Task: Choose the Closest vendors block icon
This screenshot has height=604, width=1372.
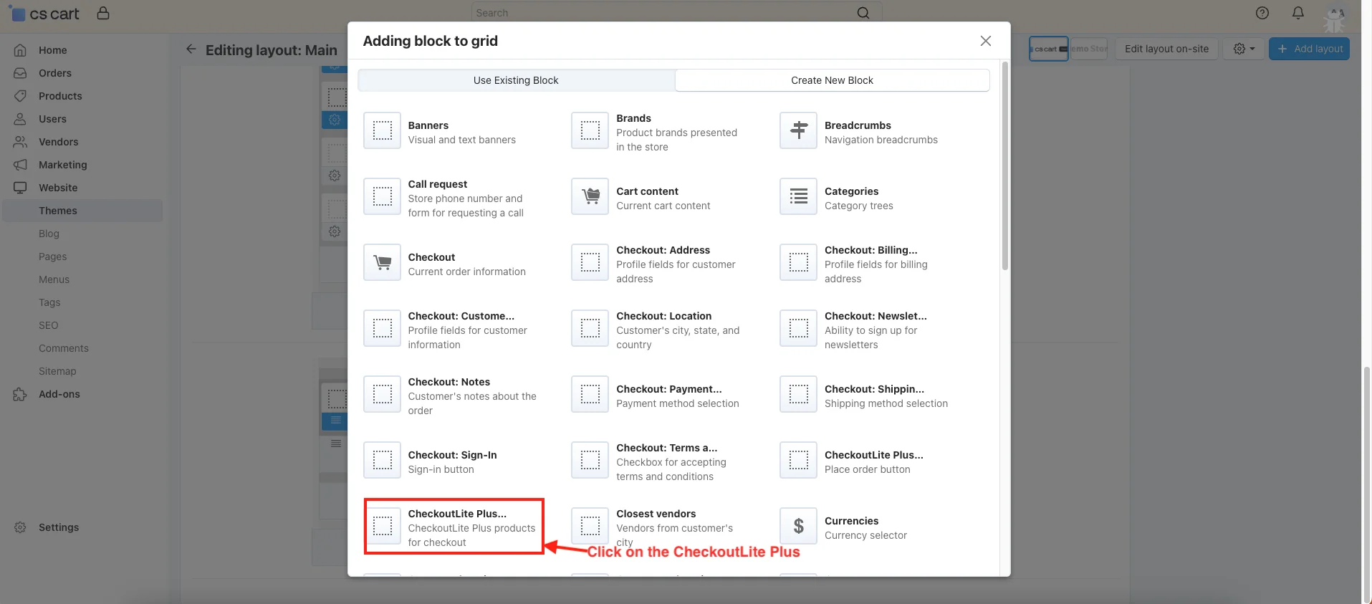Action: 590,526
